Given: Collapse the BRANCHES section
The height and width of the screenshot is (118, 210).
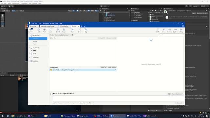Looking at the screenshot, I should pos(30,48).
